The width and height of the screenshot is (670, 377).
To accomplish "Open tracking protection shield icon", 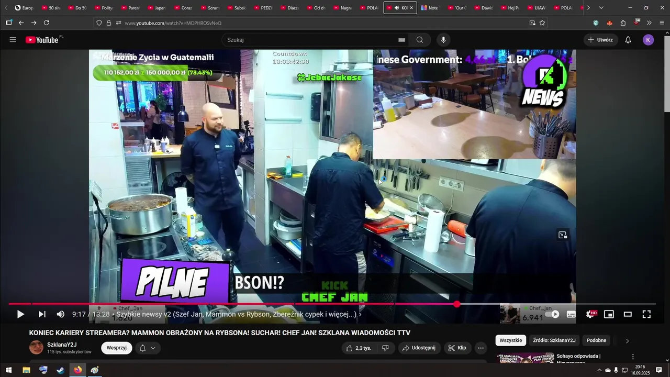I will pyautogui.click(x=99, y=23).
